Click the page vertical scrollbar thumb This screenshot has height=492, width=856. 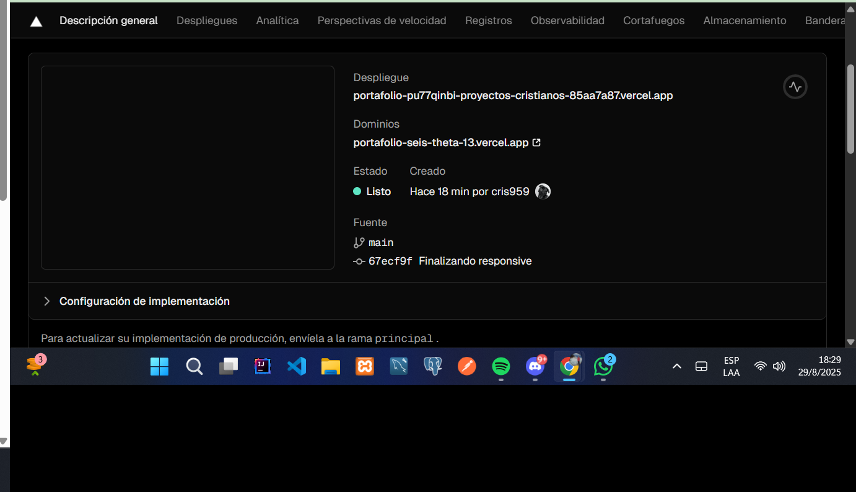point(850,108)
